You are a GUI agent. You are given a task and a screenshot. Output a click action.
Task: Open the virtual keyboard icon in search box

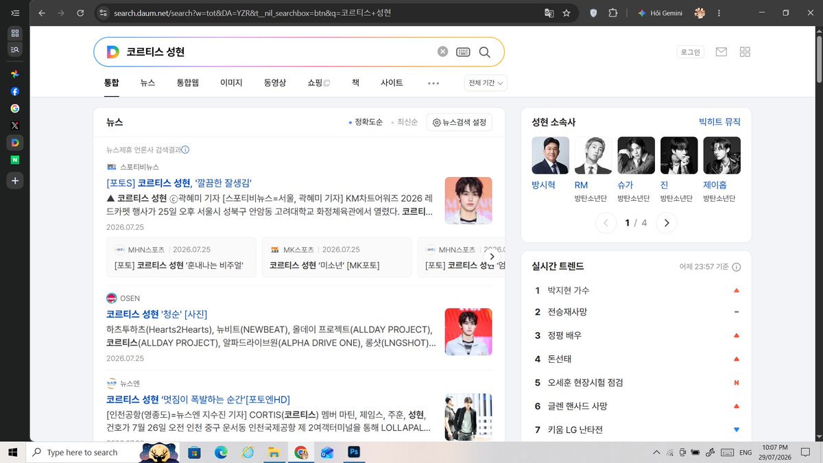pos(463,52)
